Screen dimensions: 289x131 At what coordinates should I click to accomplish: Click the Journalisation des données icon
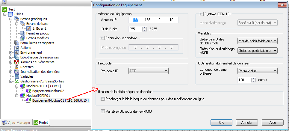tap(17, 72)
